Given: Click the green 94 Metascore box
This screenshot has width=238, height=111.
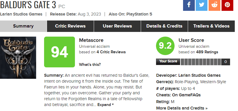Looking at the screenshot, I should 59,52.
